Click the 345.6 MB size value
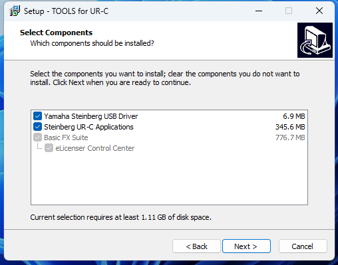 290,127
